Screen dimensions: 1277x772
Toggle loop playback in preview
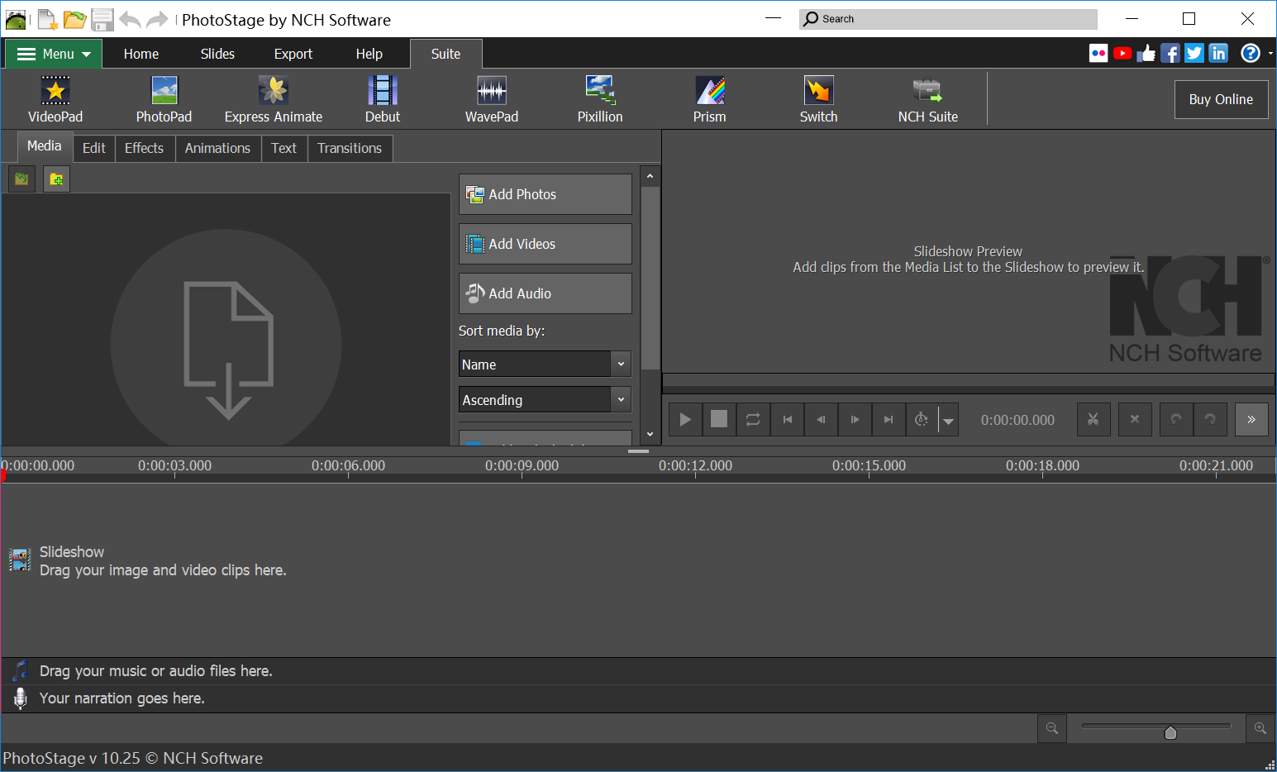(753, 419)
